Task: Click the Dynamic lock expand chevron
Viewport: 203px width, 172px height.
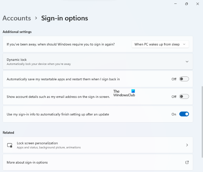Action: 187,61
